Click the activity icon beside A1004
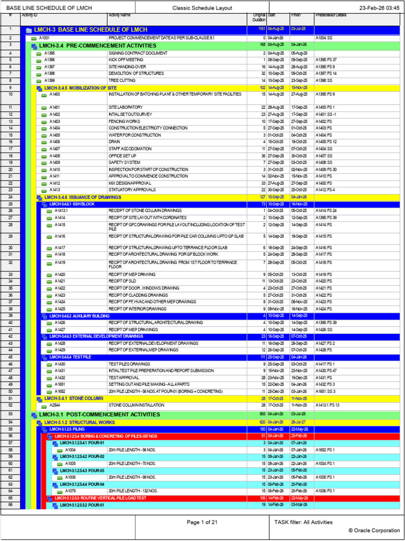 click(60, 450)
